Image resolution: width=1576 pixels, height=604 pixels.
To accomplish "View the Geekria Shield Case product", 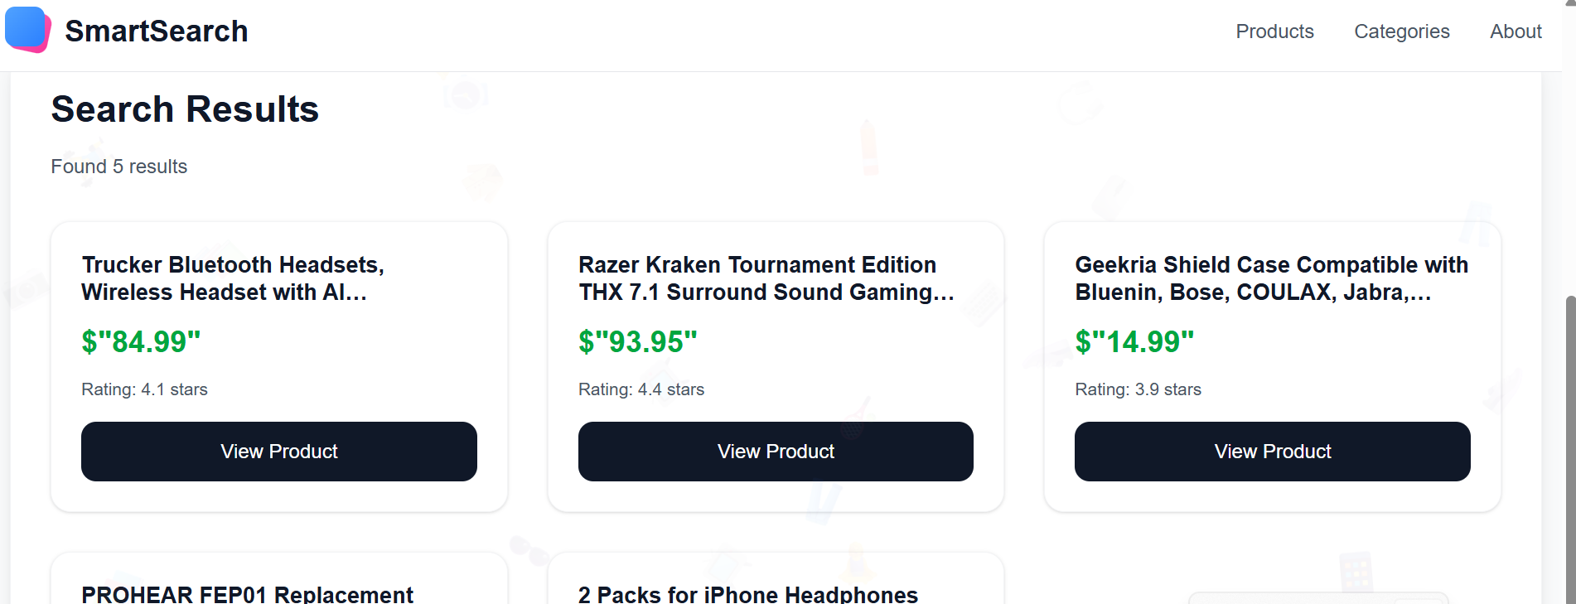I will 1272,452.
